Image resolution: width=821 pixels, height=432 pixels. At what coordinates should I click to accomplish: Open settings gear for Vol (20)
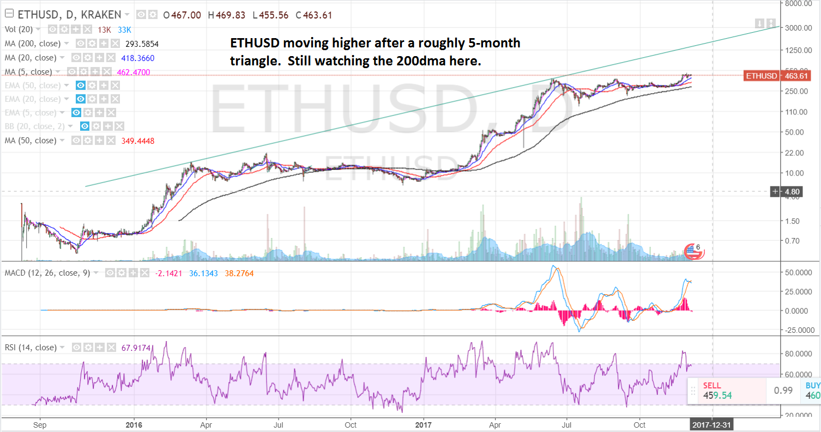click(x=63, y=29)
